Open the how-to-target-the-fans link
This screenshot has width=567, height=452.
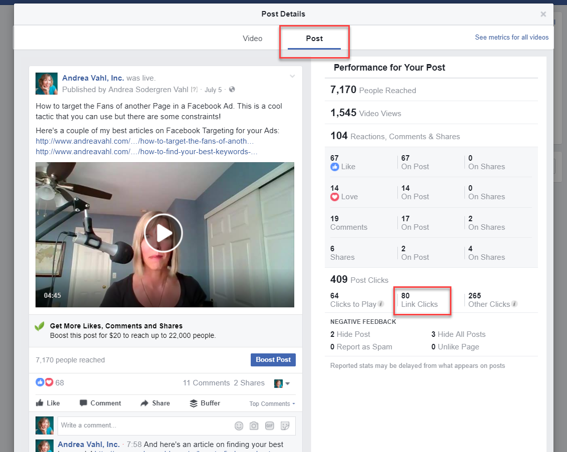coord(145,141)
